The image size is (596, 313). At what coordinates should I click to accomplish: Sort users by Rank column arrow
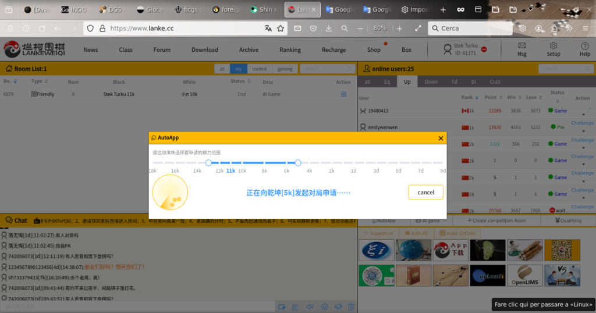click(x=477, y=98)
